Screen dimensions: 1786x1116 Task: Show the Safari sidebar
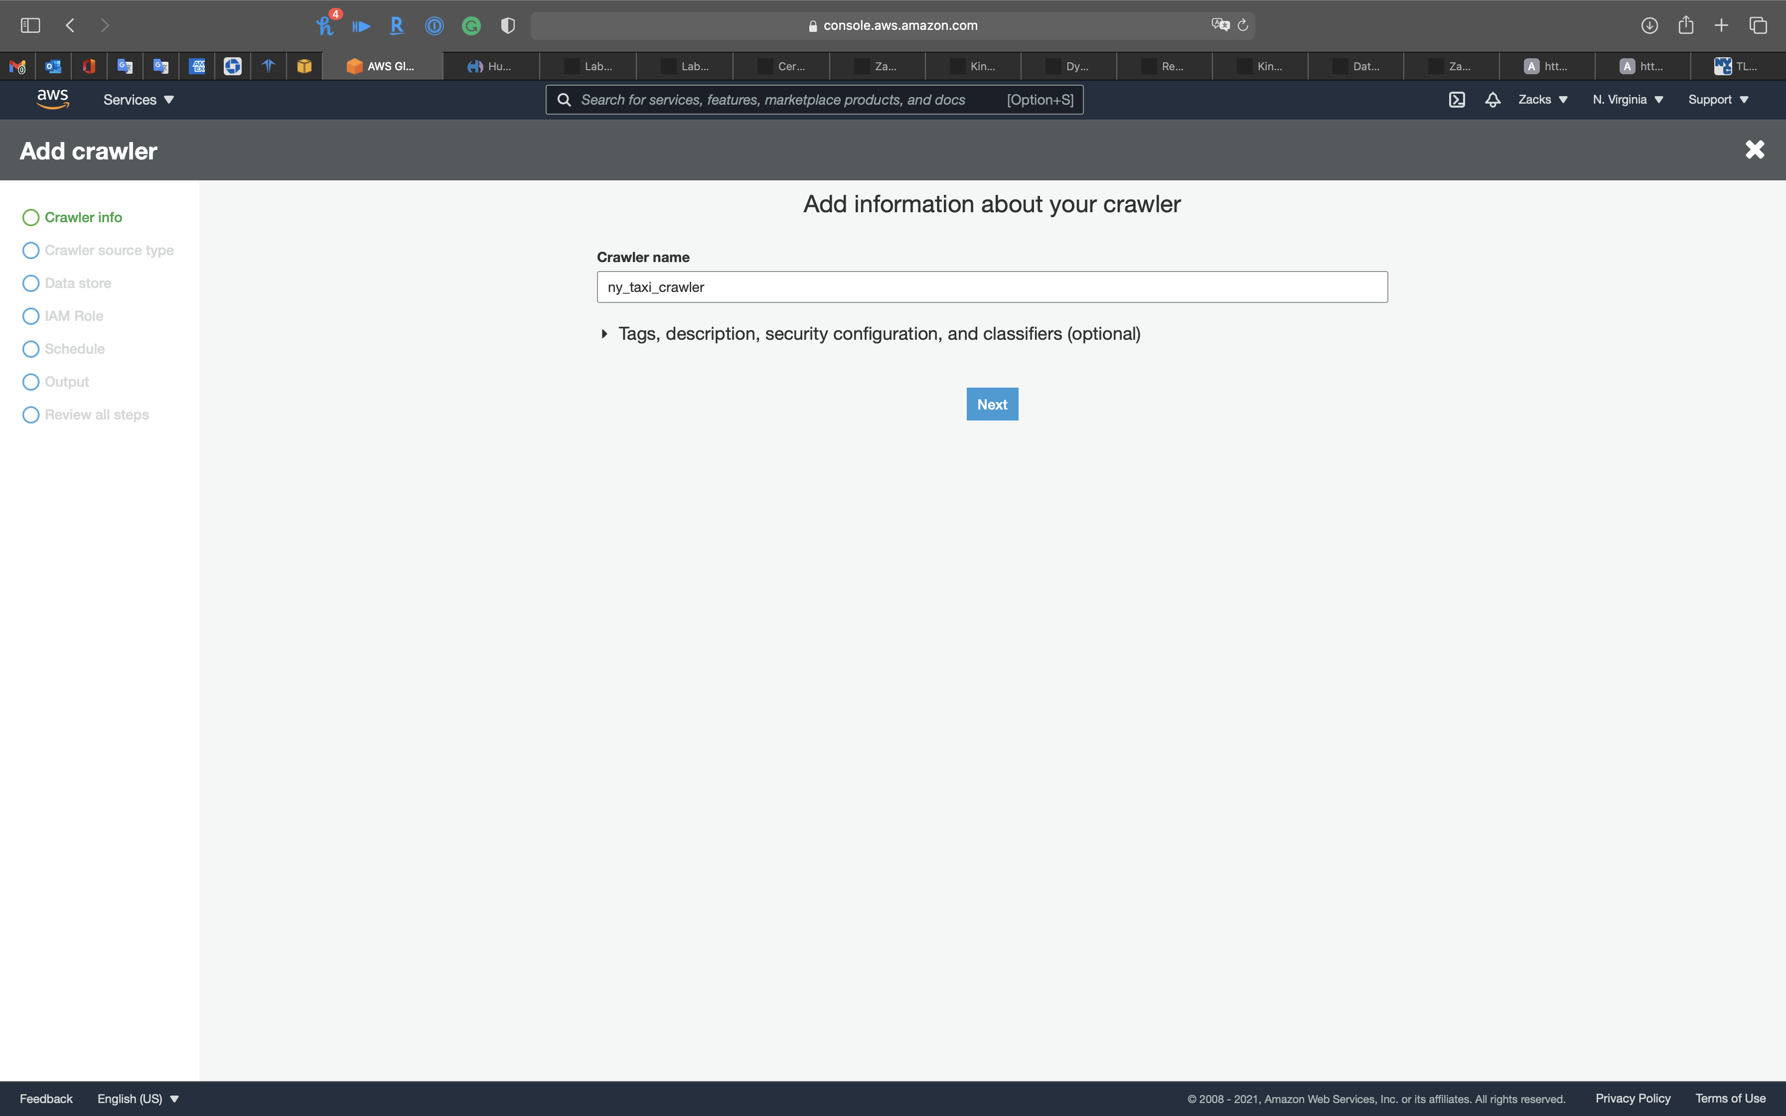point(30,25)
